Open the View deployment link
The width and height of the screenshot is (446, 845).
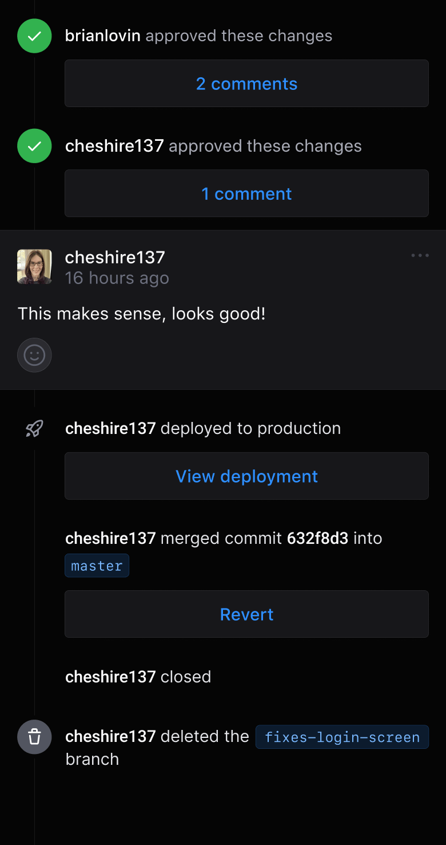click(246, 476)
